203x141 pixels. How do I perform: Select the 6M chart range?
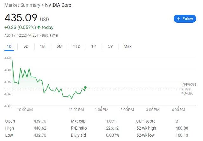59,46
